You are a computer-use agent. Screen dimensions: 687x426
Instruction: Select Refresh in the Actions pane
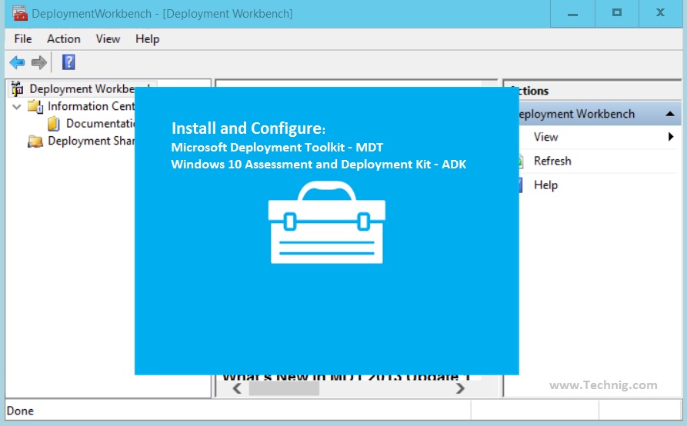click(x=552, y=161)
